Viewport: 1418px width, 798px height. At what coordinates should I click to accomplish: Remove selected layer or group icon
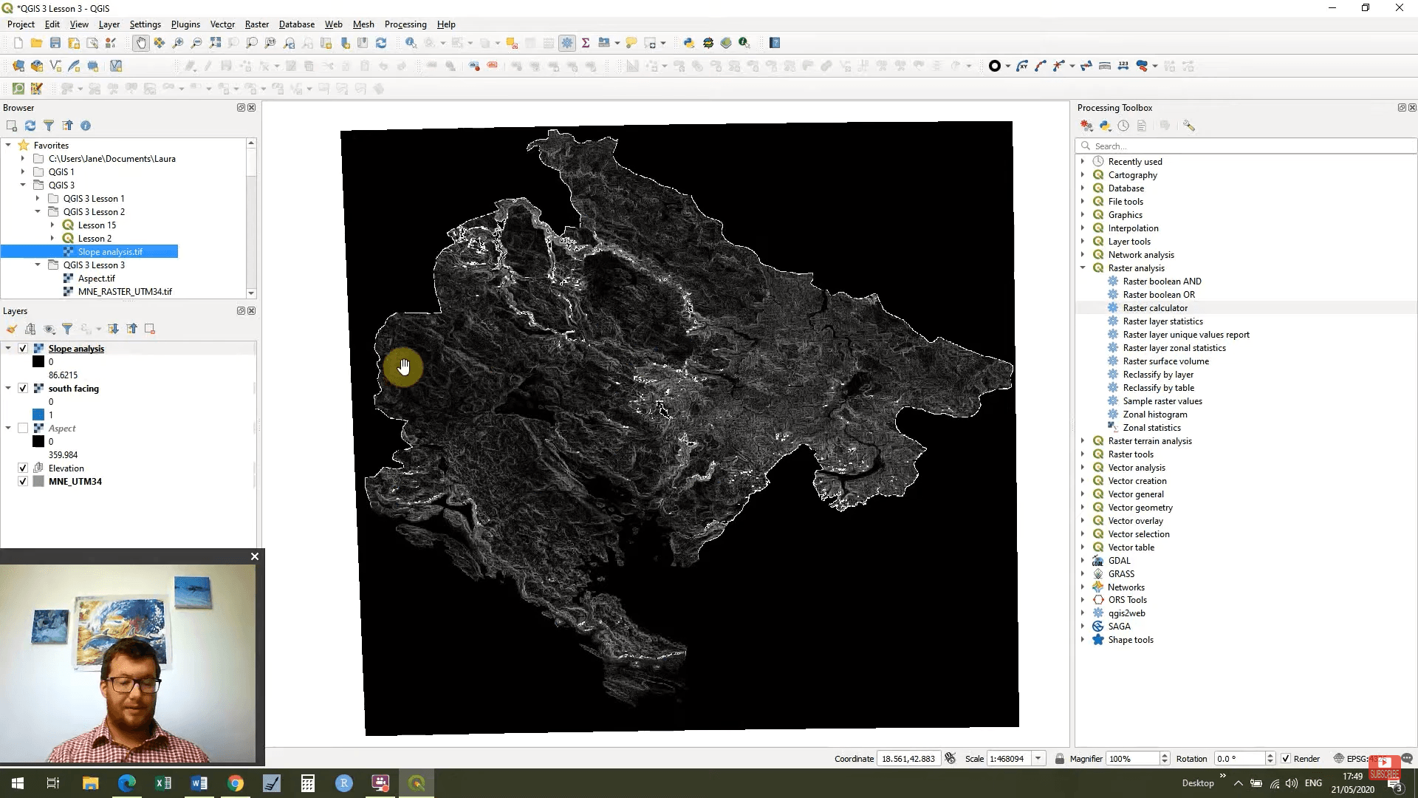point(150,329)
